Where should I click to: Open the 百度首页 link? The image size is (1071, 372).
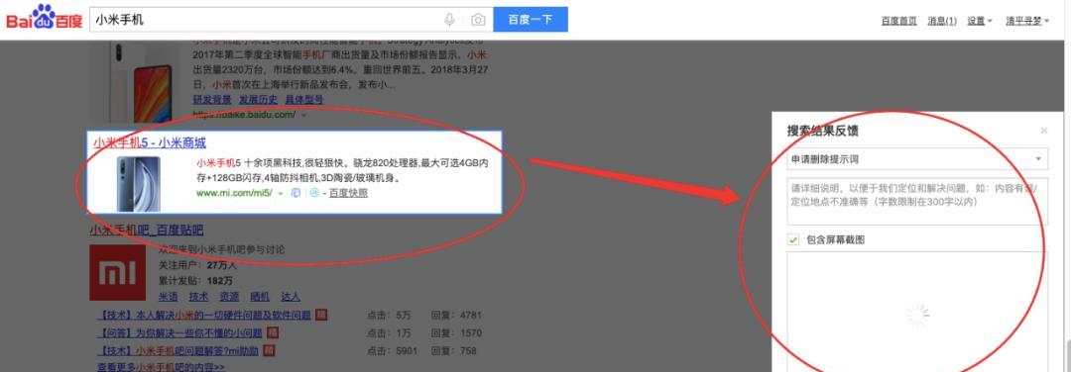898,21
